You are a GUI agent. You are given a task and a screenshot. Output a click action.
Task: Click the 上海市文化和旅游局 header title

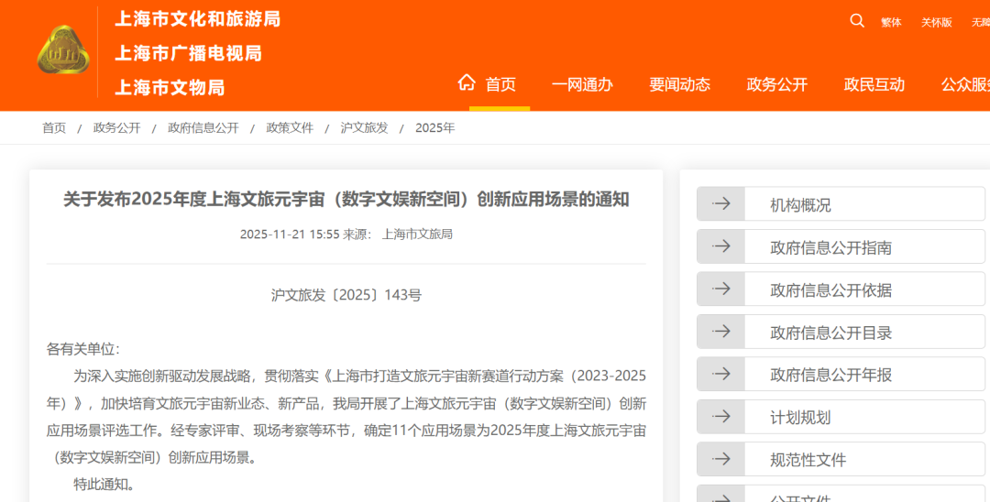pyautogui.click(x=198, y=19)
